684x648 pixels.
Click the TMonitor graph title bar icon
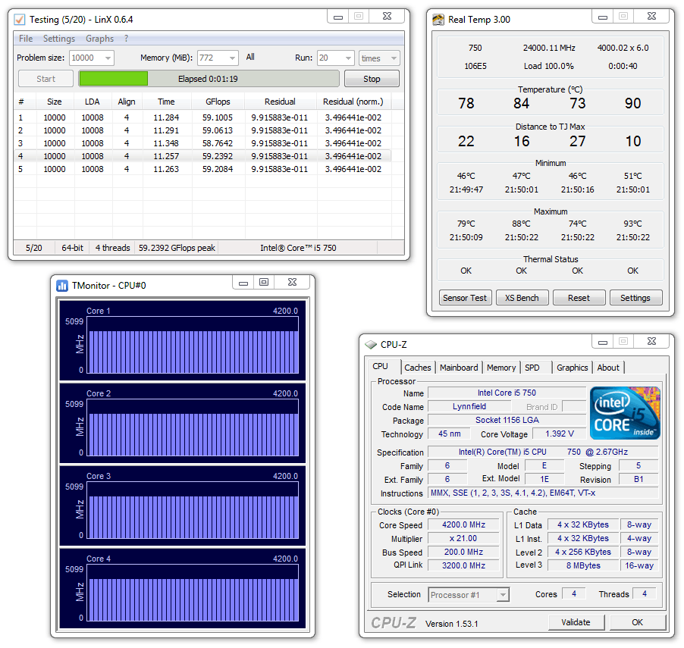62,286
